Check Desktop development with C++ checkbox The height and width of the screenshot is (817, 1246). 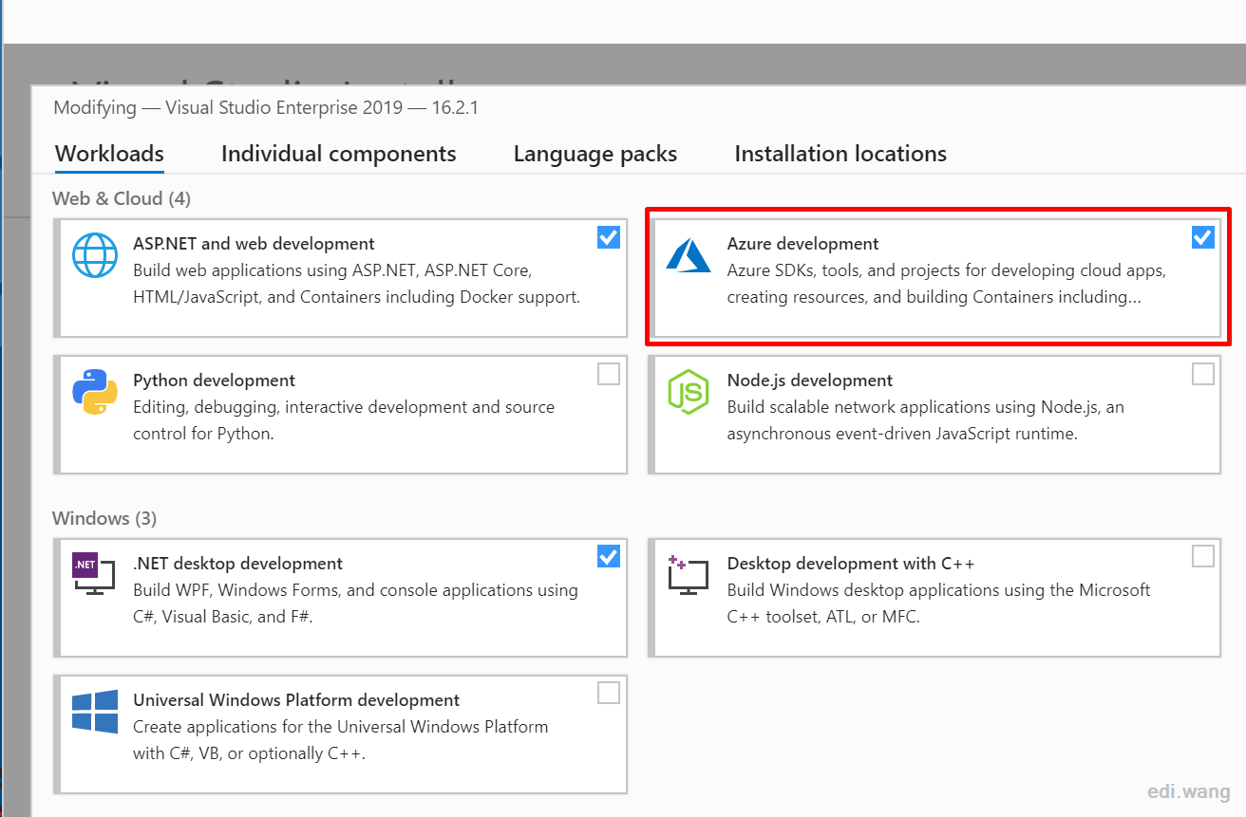click(x=1203, y=556)
